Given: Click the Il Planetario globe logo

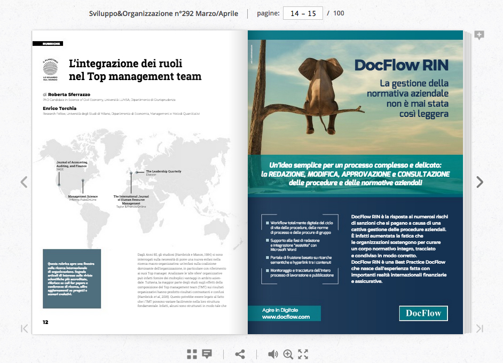Looking at the screenshot, I should coord(50,69).
